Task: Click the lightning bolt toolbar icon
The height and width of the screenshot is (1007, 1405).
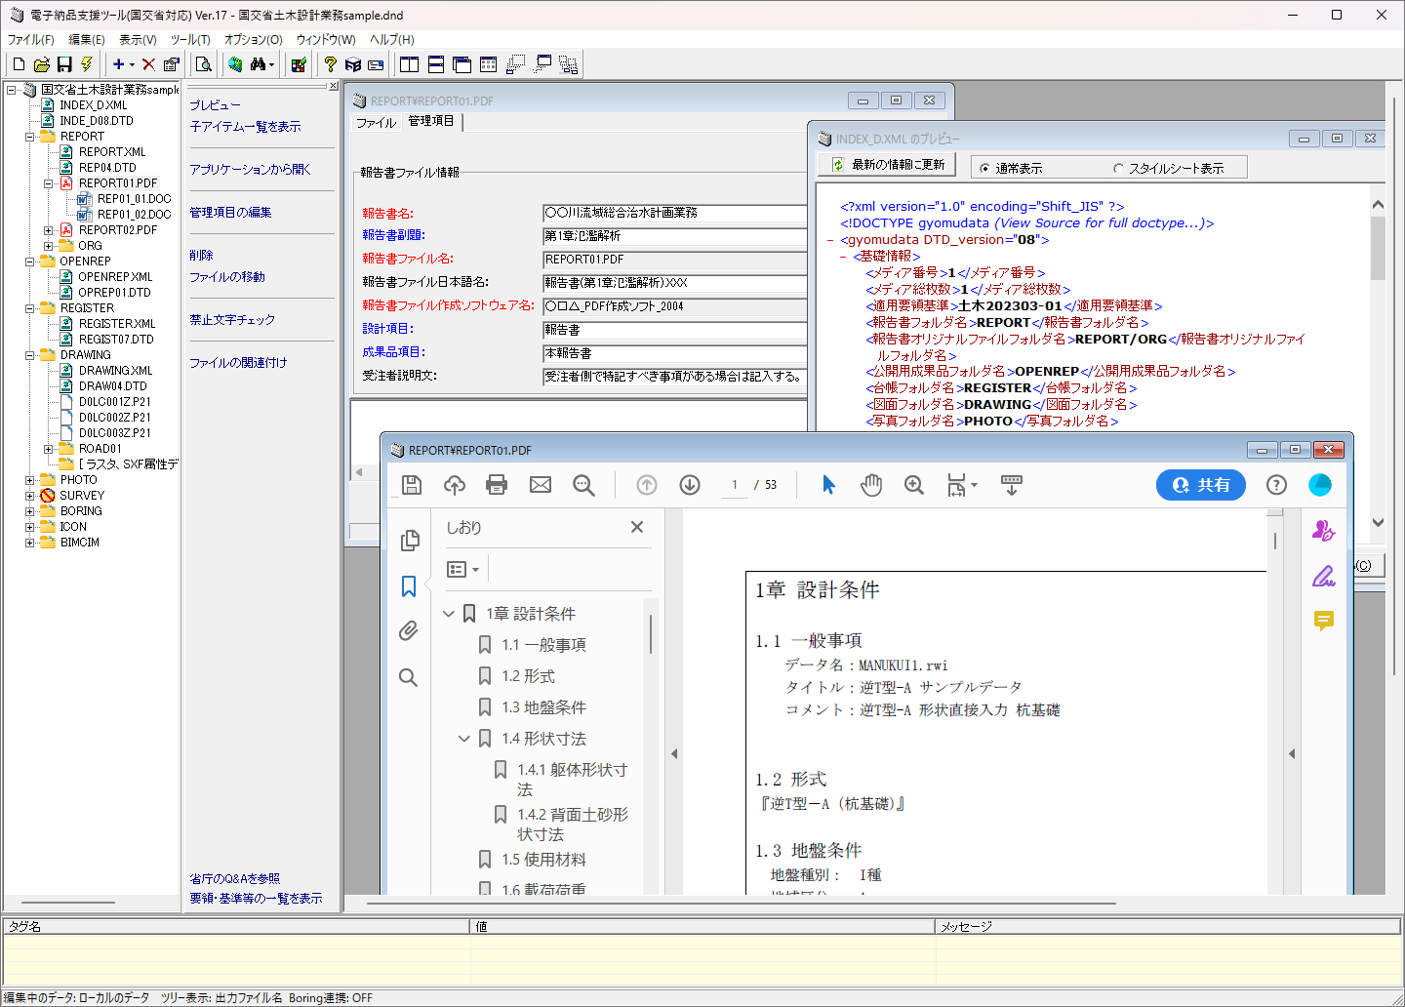Action: click(x=87, y=64)
